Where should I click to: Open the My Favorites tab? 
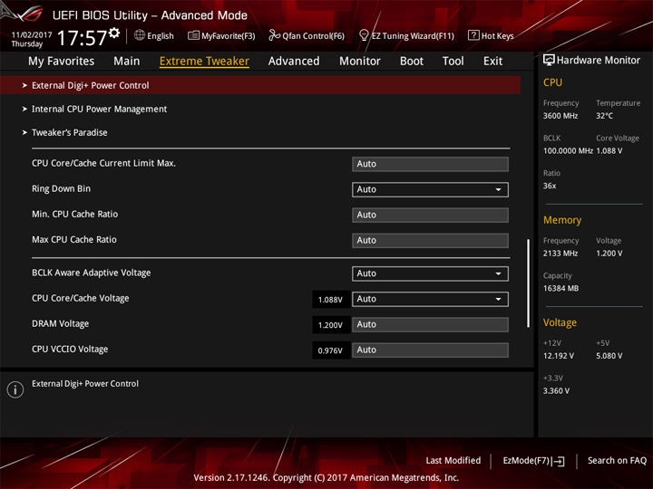point(62,62)
